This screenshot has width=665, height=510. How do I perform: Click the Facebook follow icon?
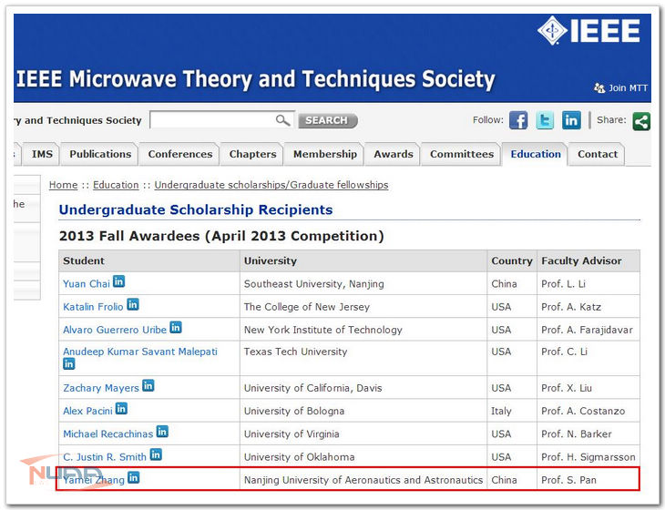click(518, 120)
